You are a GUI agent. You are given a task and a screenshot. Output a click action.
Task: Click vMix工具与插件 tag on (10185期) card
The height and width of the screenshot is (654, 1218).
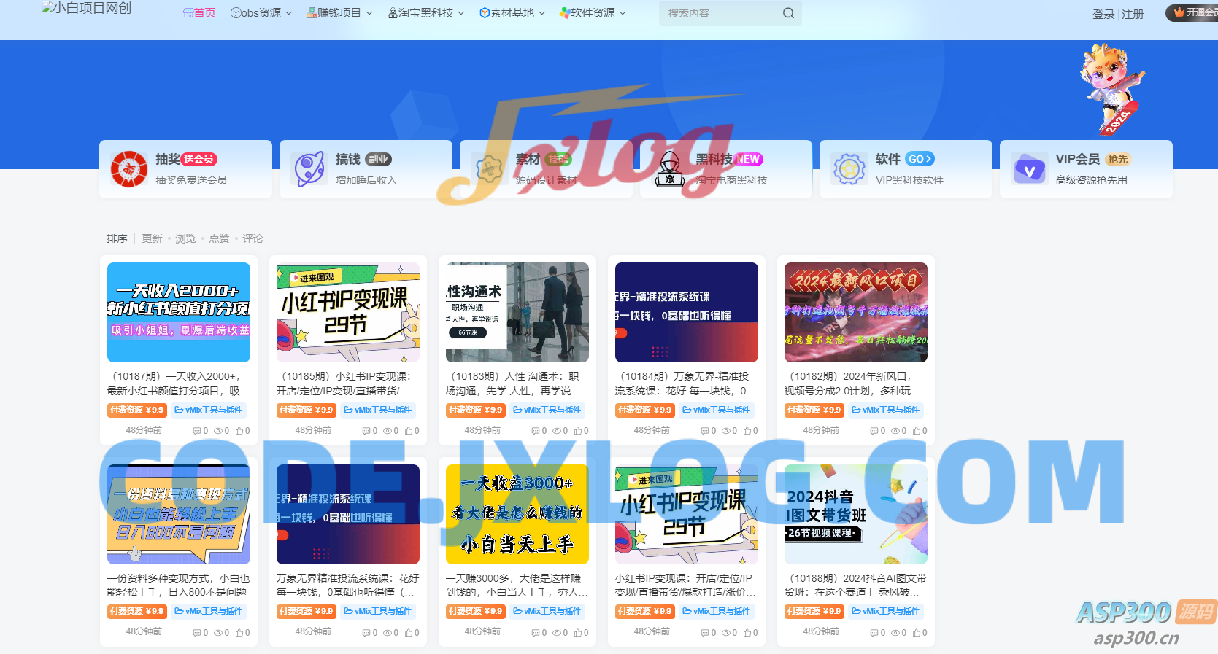[x=377, y=410]
